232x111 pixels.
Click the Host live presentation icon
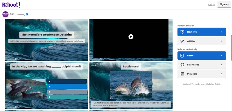(x=182, y=32)
